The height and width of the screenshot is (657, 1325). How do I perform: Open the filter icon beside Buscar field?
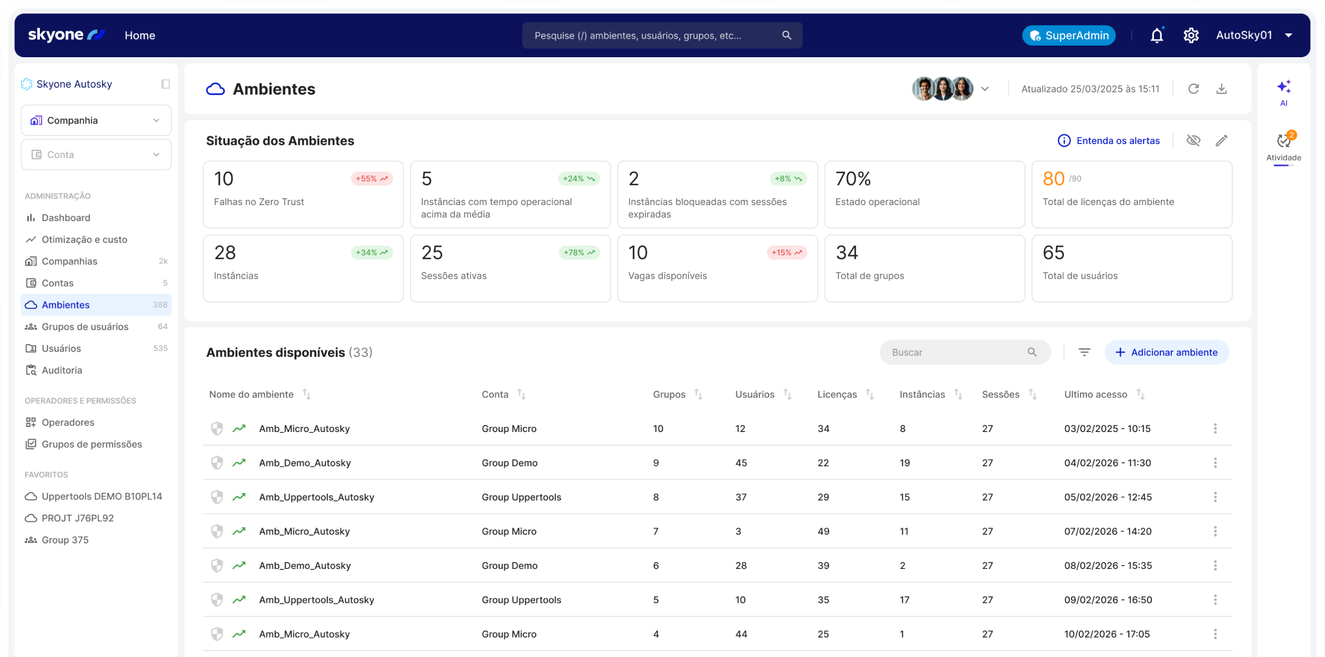[x=1084, y=352]
